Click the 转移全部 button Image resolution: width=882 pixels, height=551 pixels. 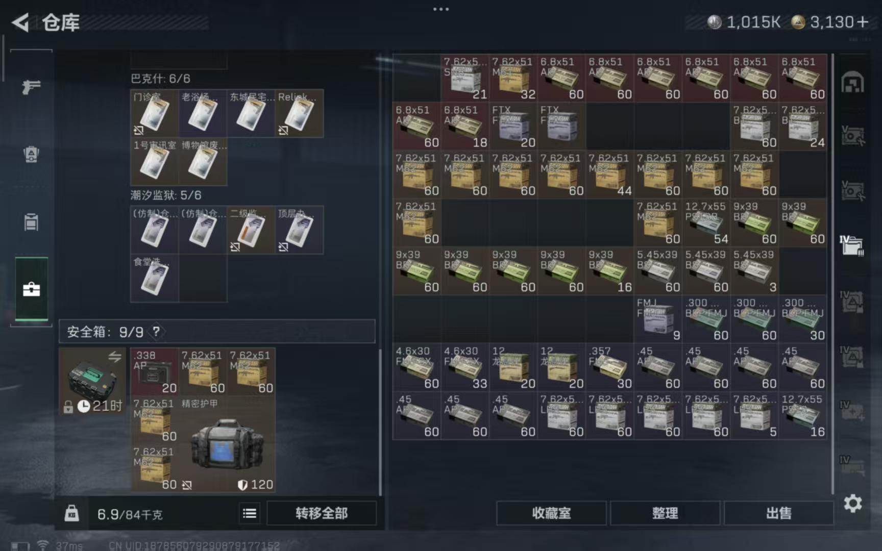[x=322, y=513]
